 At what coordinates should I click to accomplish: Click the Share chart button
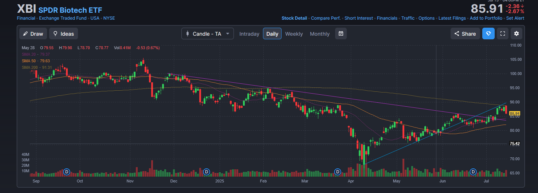pyautogui.click(x=464, y=34)
